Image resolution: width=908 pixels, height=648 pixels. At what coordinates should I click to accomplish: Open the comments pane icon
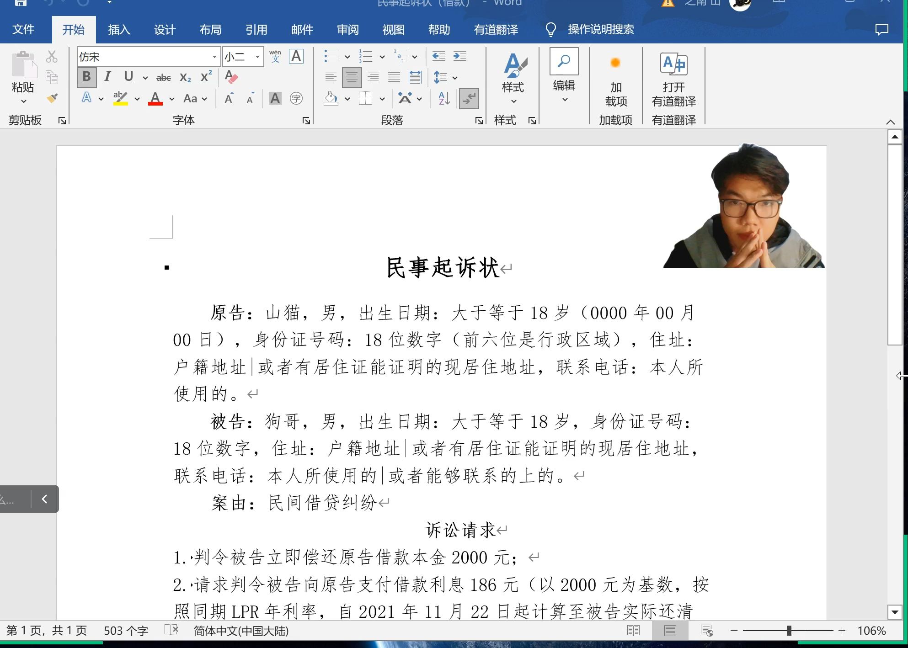coord(881,30)
